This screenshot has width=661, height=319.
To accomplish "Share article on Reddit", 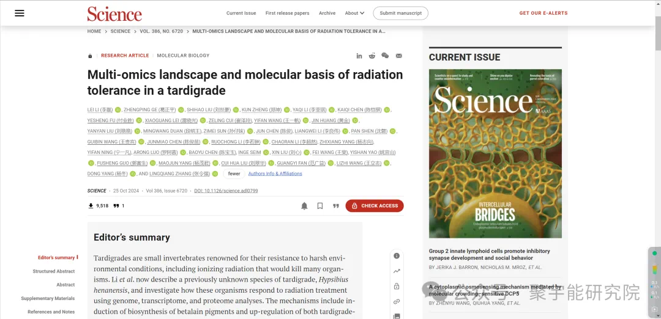I will tap(372, 56).
